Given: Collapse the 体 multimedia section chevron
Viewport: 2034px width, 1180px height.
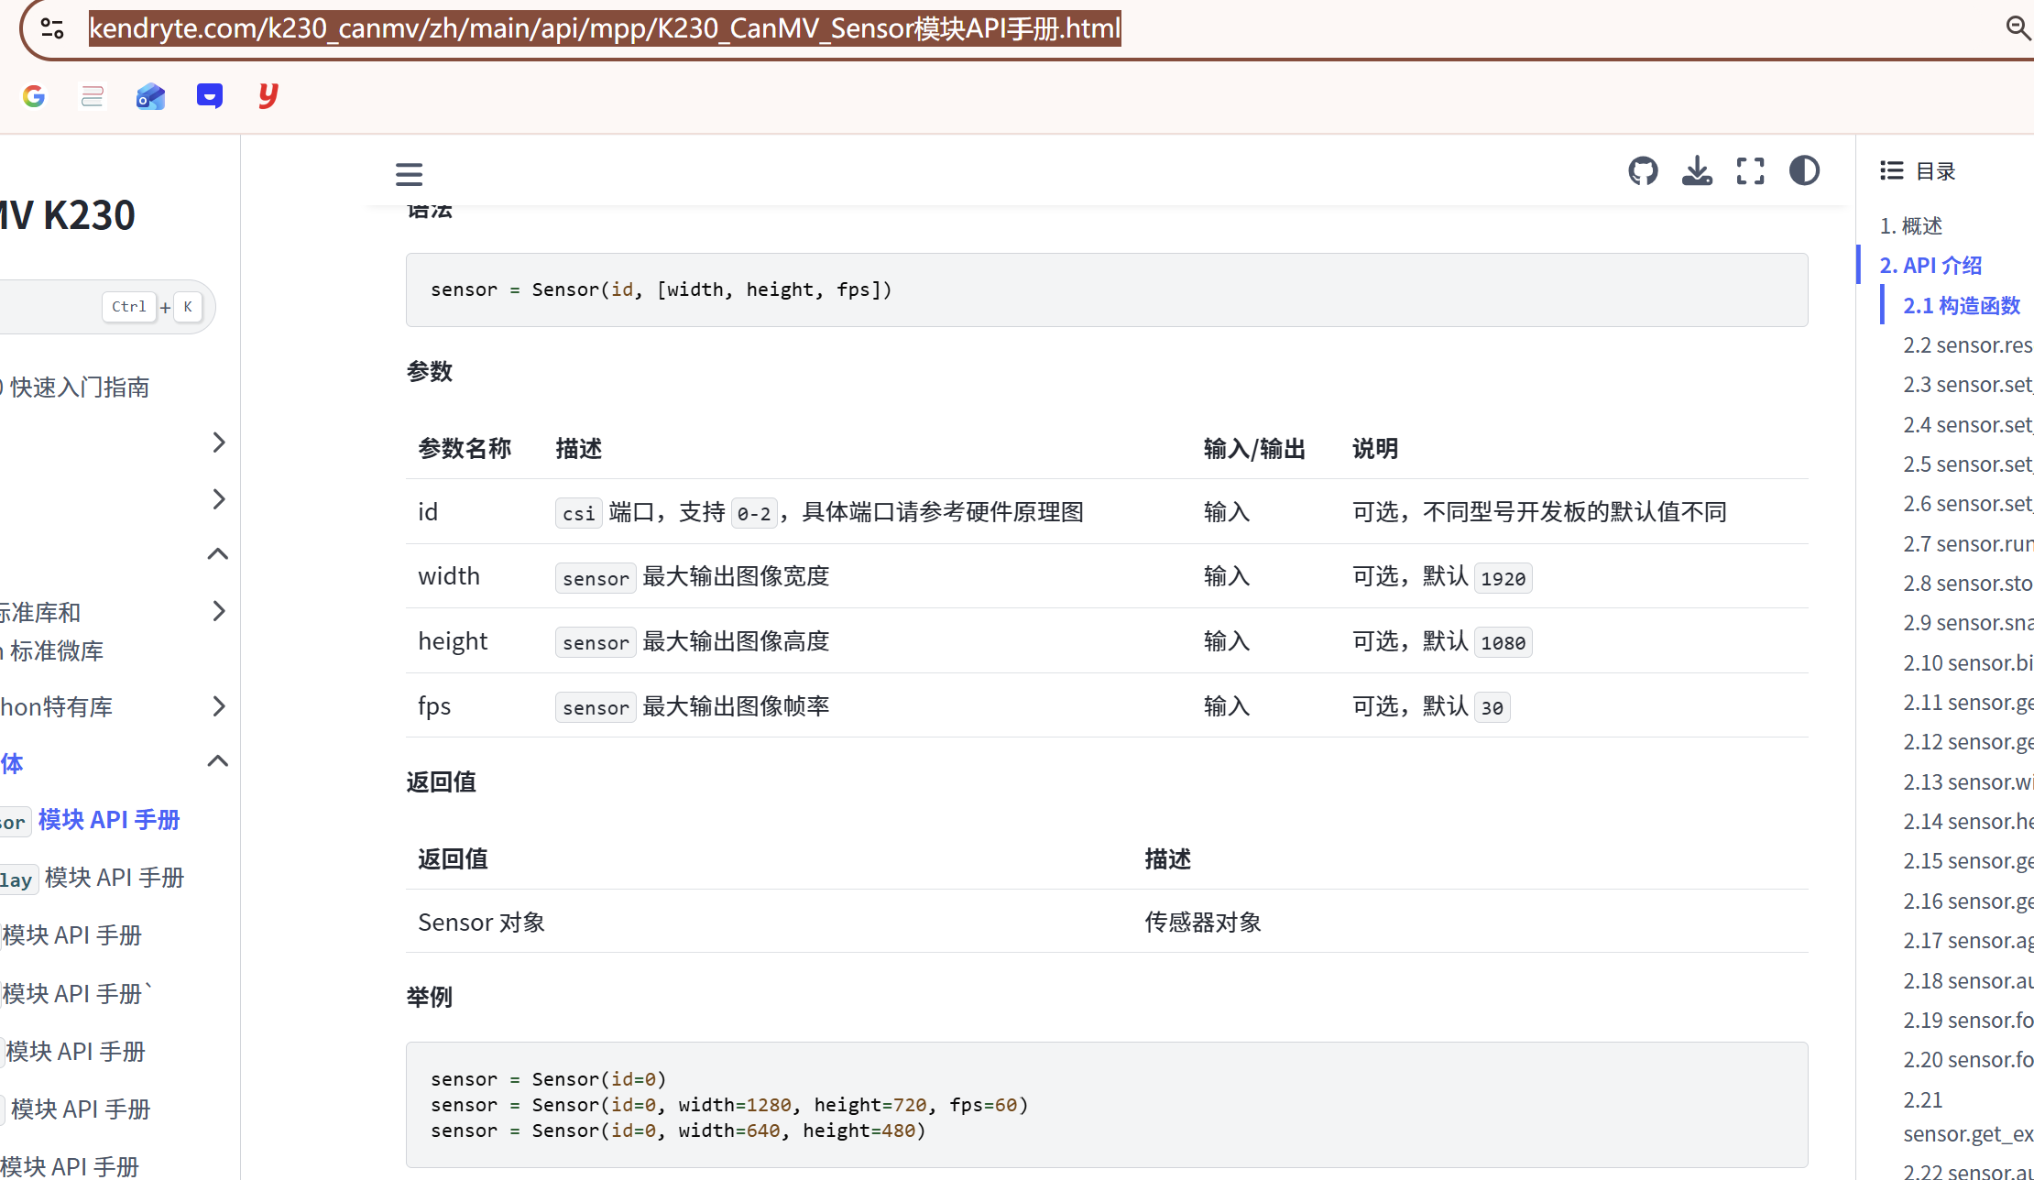Looking at the screenshot, I should click(x=218, y=761).
